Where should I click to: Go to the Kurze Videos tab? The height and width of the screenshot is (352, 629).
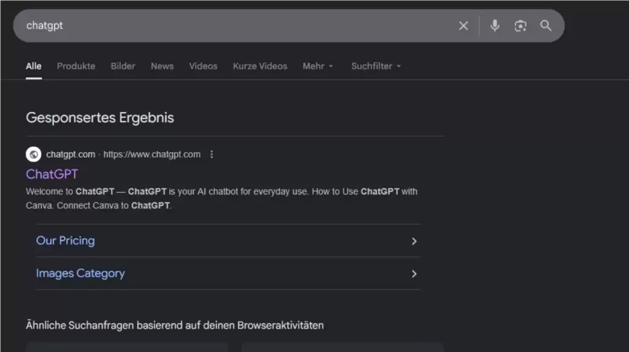coord(260,66)
